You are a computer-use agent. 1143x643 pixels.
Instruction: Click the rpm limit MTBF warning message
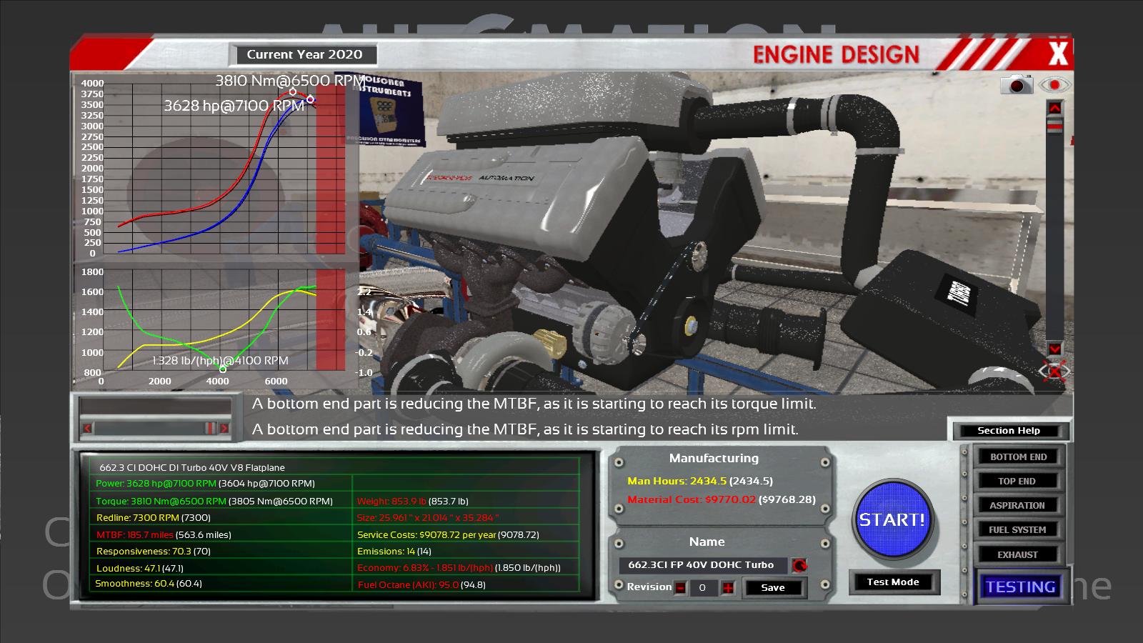coord(525,429)
